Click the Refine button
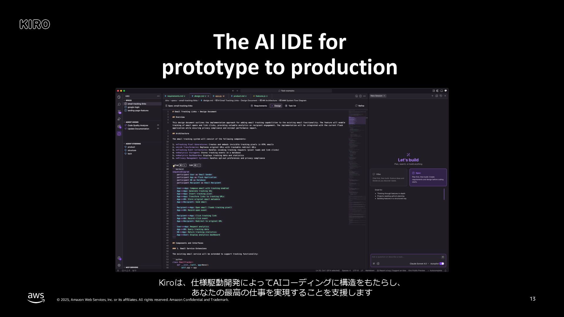 [x=360, y=106]
